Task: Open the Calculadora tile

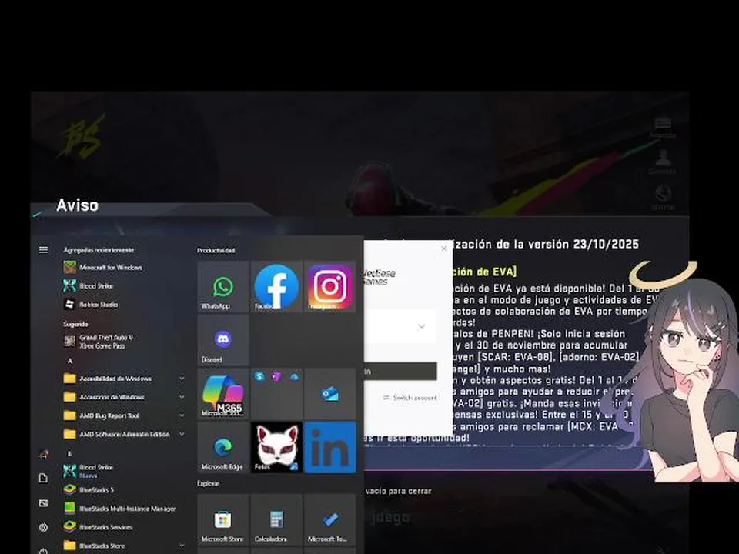Action: 276,519
